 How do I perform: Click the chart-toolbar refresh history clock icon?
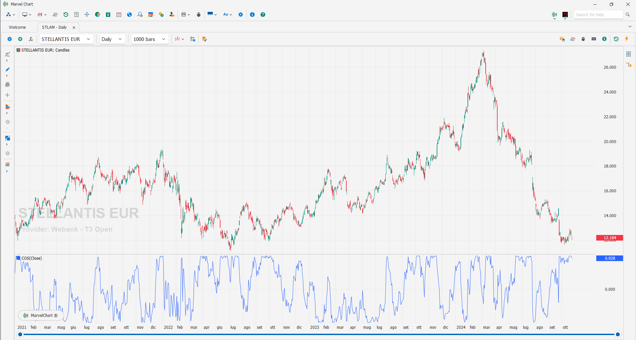[x=616, y=39]
